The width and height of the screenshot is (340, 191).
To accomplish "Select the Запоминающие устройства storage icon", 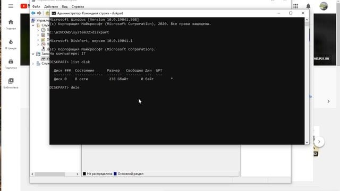I will [38, 54].
